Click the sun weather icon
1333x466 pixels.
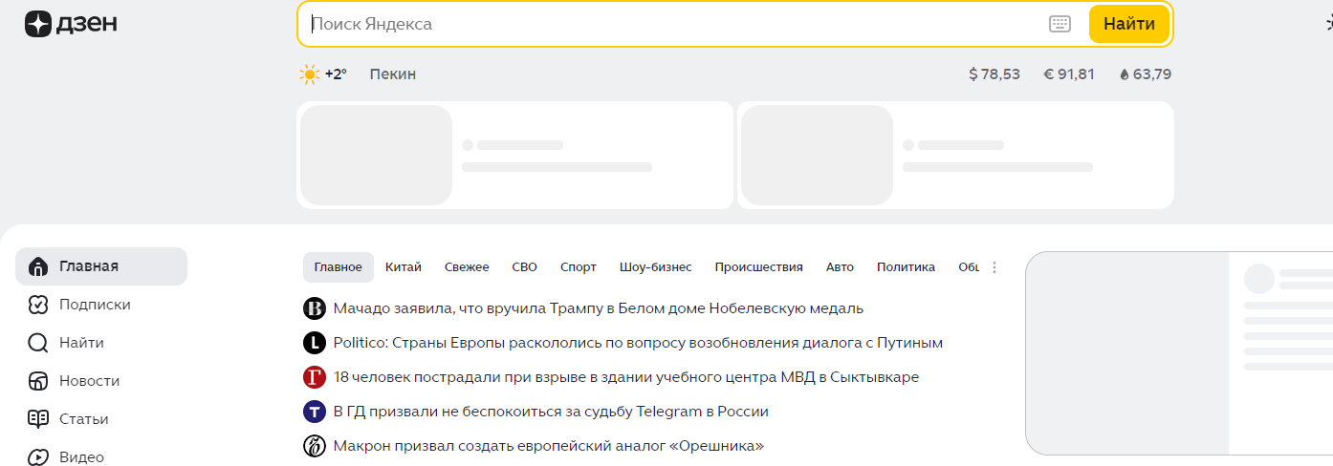point(309,74)
